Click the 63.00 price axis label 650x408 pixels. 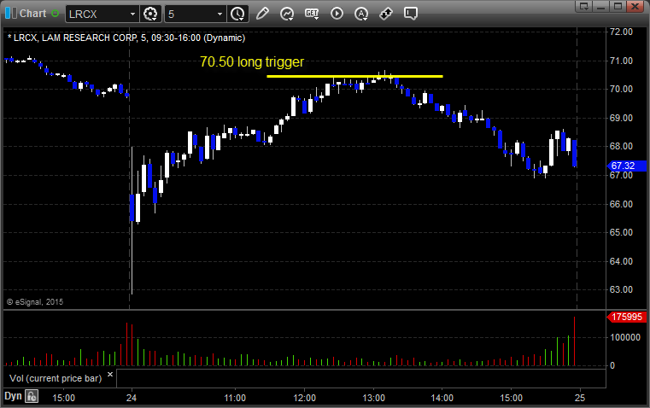pos(621,289)
